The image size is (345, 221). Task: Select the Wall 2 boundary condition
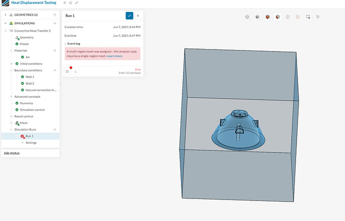(29, 84)
